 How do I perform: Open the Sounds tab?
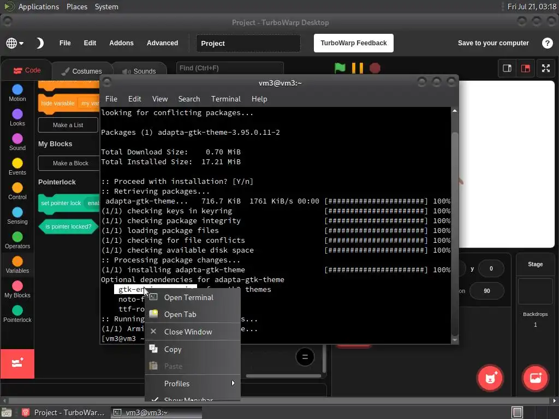139,71
